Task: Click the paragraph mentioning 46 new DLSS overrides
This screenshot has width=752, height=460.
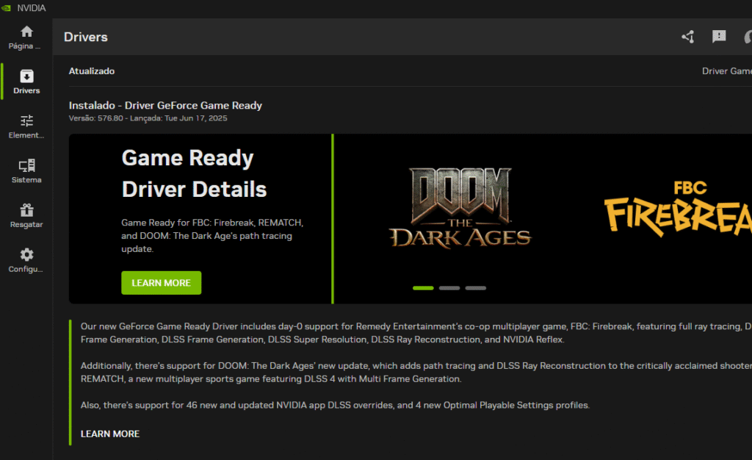Action: 335,406
